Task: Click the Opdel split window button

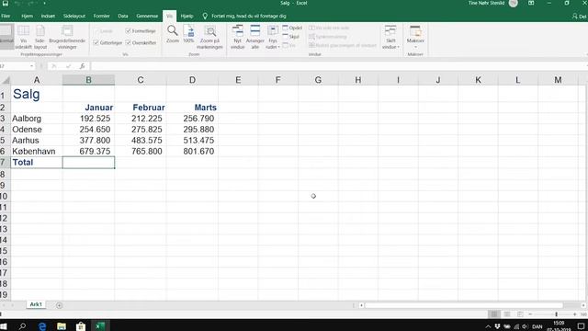Action: click(292, 28)
